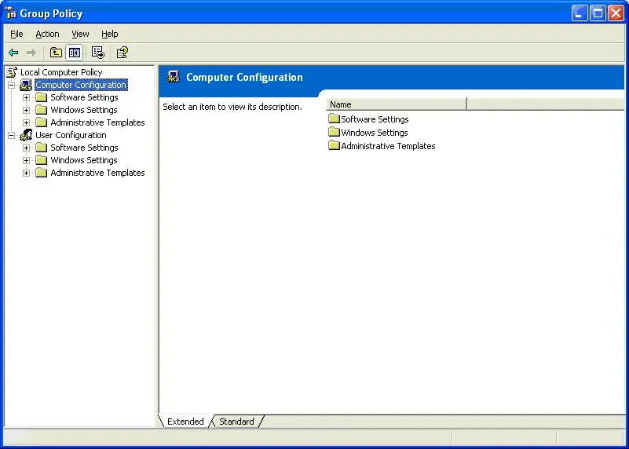Switch to the Standard tab
This screenshot has height=449, width=629.
pyautogui.click(x=236, y=422)
